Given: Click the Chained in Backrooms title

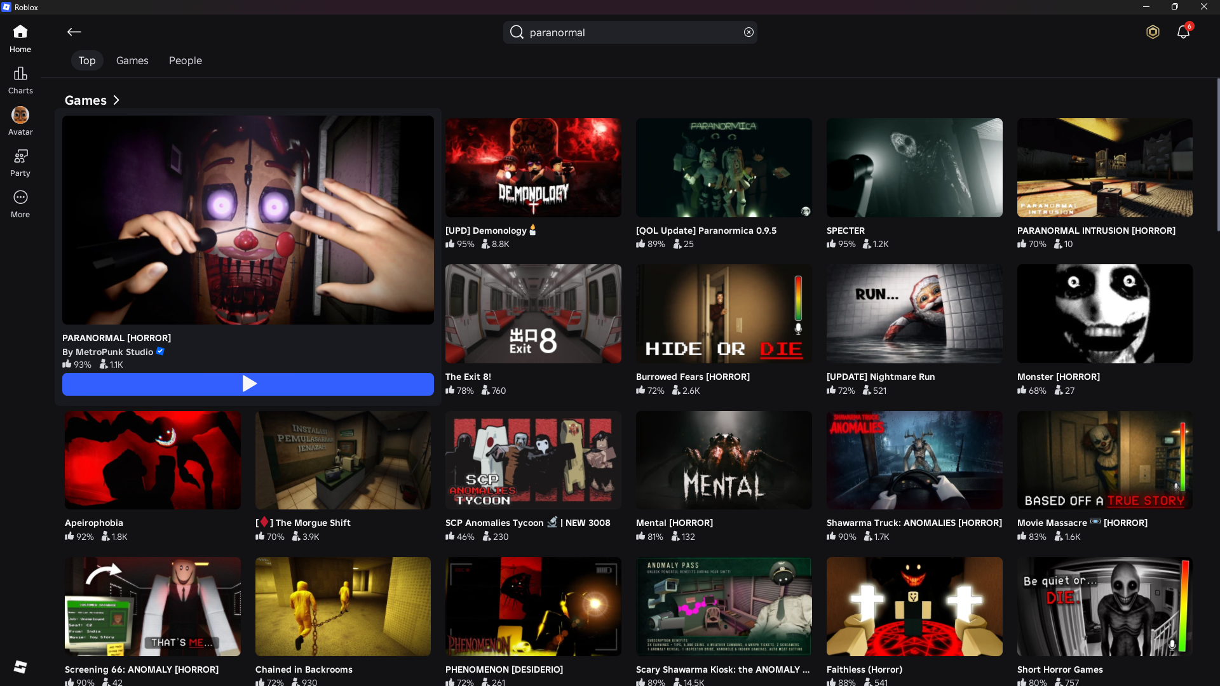Looking at the screenshot, I should [304, 669].
